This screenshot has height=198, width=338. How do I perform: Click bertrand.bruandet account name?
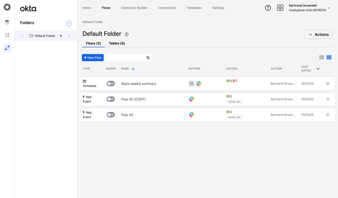pyautogui.click(x=303, y=5)
